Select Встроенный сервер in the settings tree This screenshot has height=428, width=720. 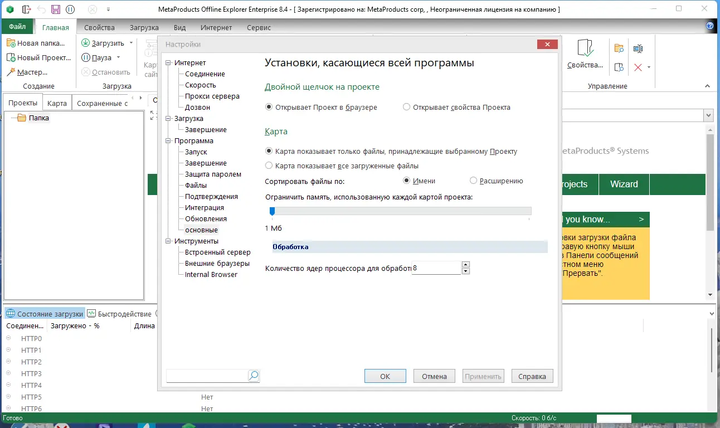[x=218, y=252]
